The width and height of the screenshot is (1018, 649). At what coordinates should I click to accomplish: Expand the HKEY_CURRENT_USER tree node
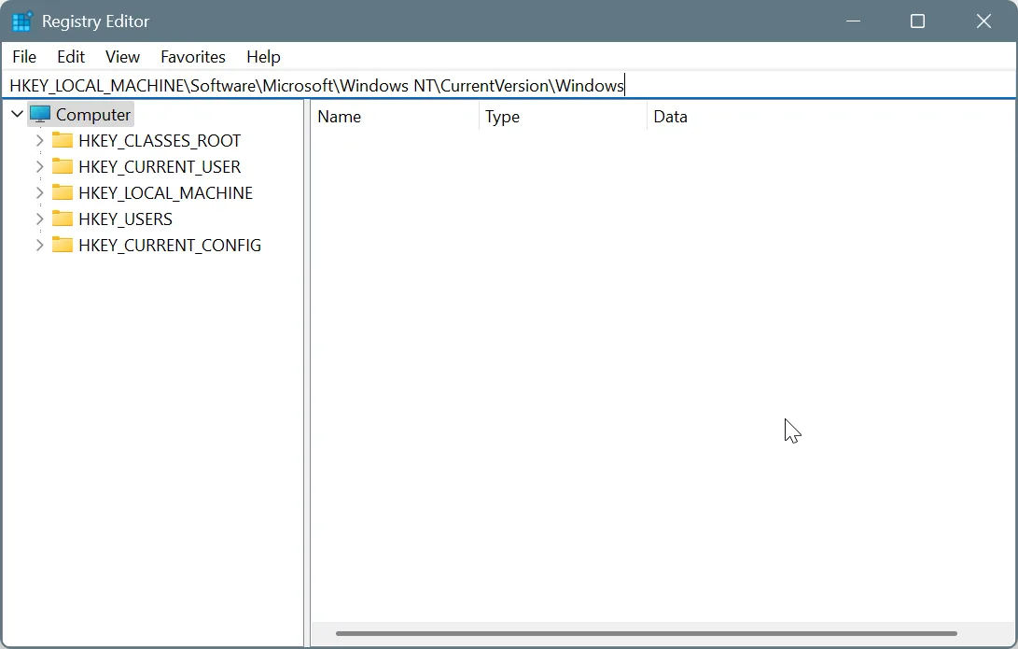[x=38, y=166]
